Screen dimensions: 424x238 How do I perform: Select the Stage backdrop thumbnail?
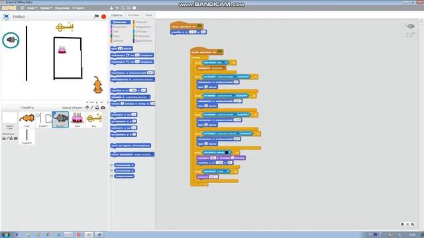pyautogui.click(x=9, y=120)
